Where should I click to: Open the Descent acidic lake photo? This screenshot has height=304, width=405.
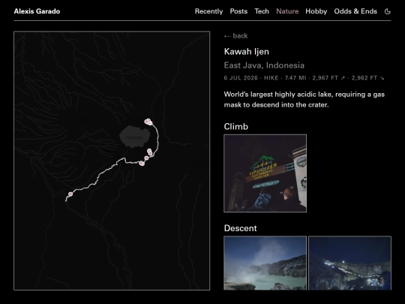point(265,263)
